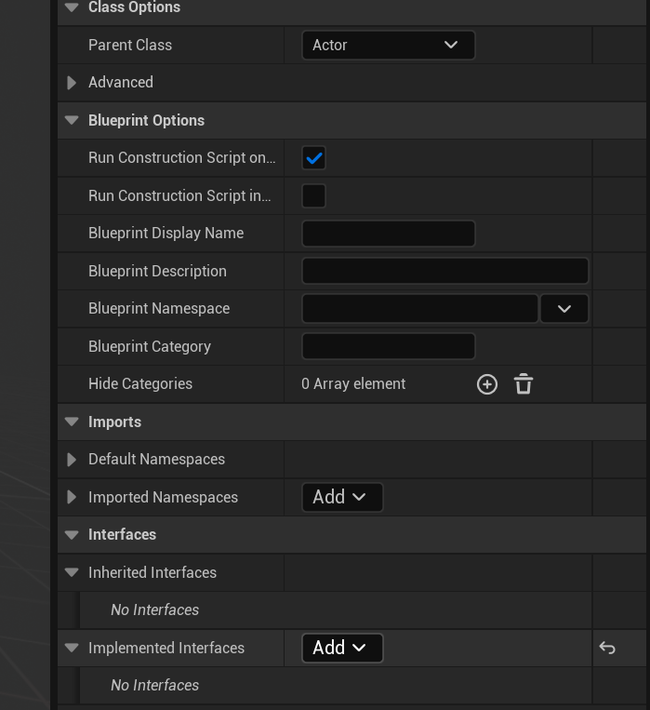The image size is (650, 710).
Task: Click Add for Implemented Interfaces
Action: click(x=341, y=648)
